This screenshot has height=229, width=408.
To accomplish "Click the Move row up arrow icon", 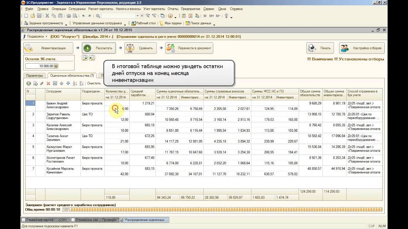I will tap(62, 83).
